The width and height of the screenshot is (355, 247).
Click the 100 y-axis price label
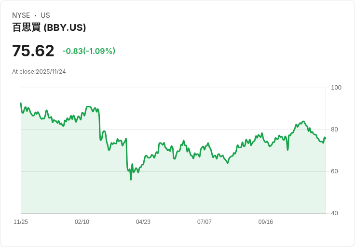(x=336, y=88)
